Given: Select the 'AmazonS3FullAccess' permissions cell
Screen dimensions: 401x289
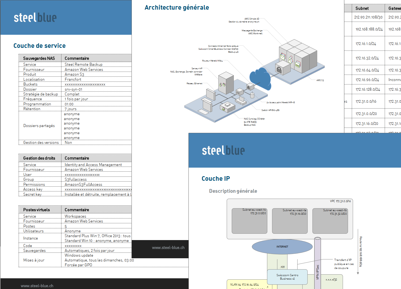Looking at the screenshot, I should tap(83, 184).
